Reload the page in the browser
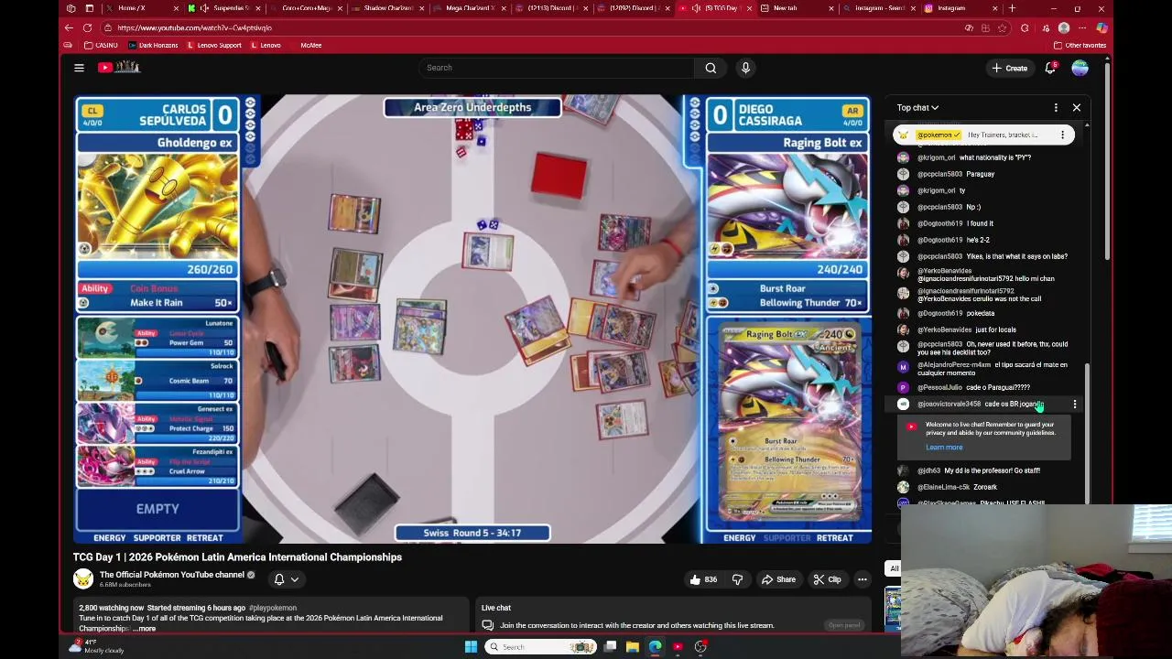The height and width of the screenshot is (659, 1172). pyautogui.click(x=88, y=27)
